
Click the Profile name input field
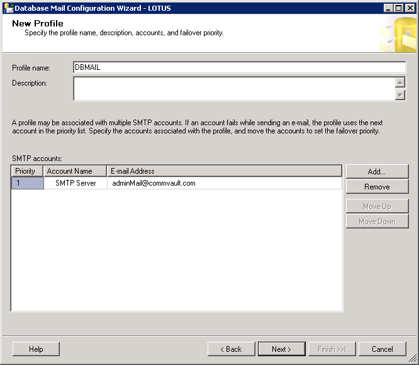pos(240,67)
